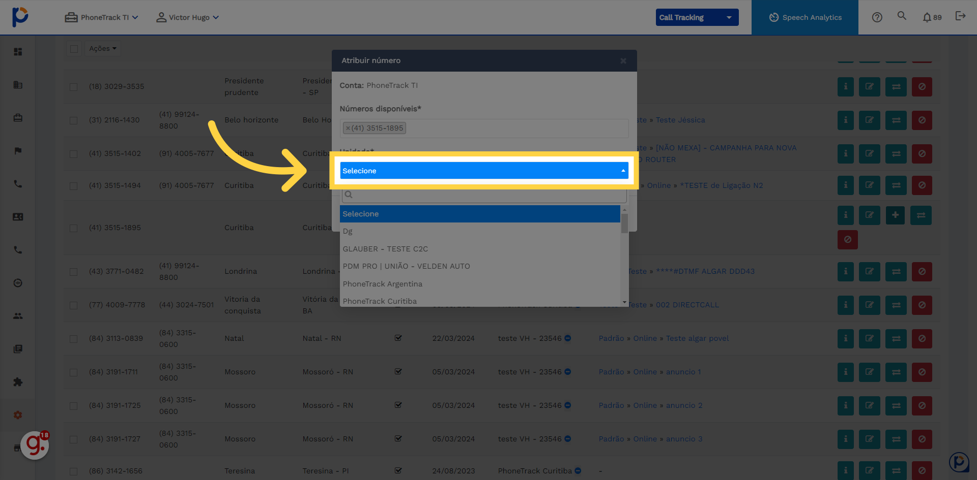The height and width of the screenshot is (480, 977).
Task: Open the briefcase sidebar icon
Action: (18, 118)
